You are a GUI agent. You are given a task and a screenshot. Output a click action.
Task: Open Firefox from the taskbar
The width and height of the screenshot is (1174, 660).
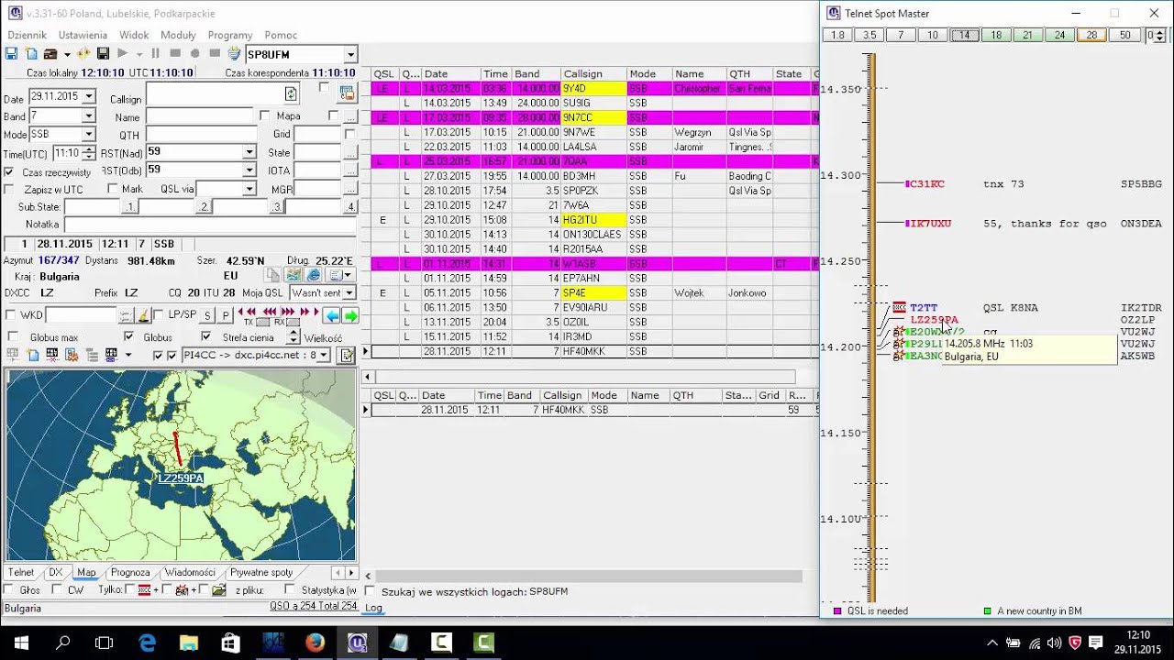point(315,643)
